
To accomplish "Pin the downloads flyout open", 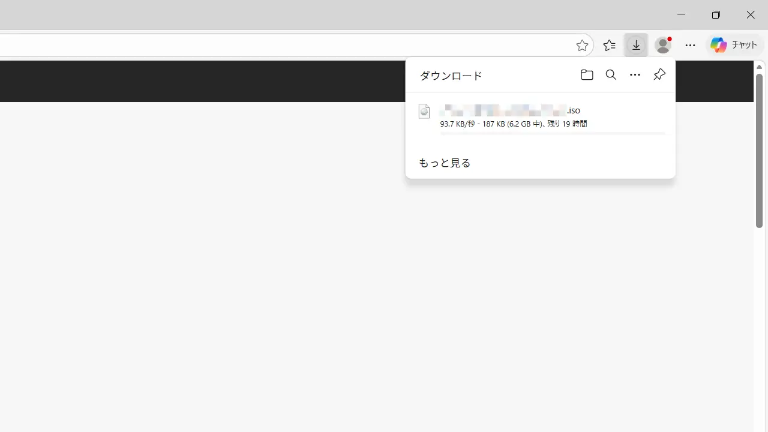I will coord(659,74).
